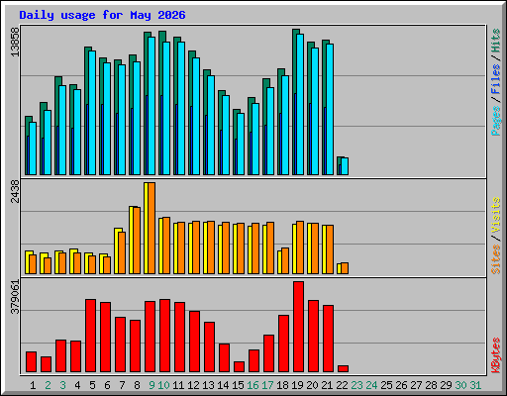Click day 15 on the date axis

click(x=238, y=385)
